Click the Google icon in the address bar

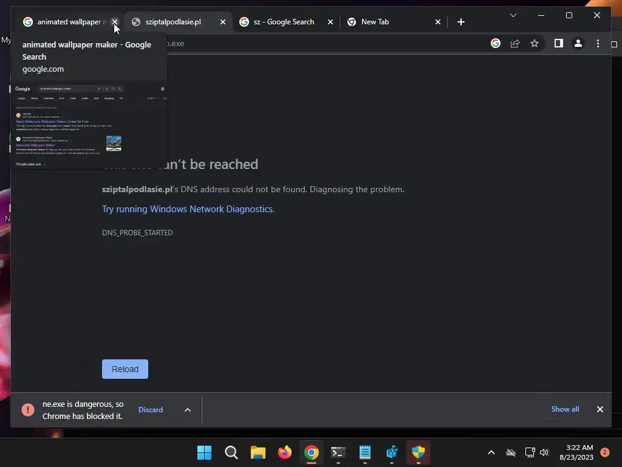[x=496, y=43]
